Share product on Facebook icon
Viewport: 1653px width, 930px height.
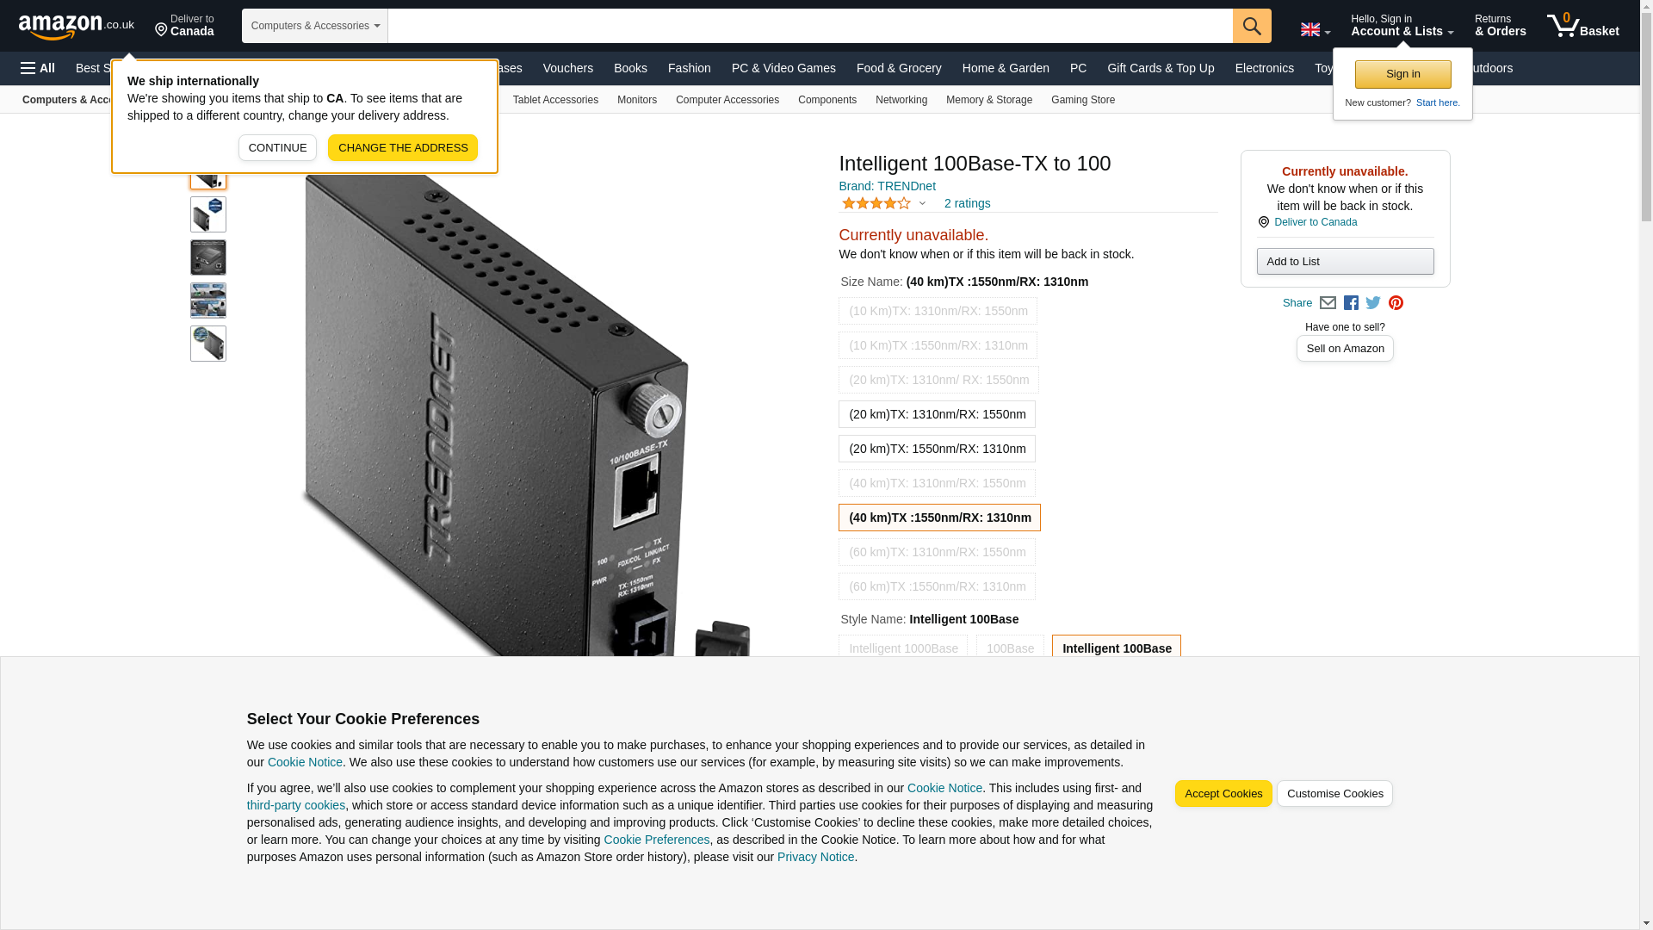tap(1351, 303)
